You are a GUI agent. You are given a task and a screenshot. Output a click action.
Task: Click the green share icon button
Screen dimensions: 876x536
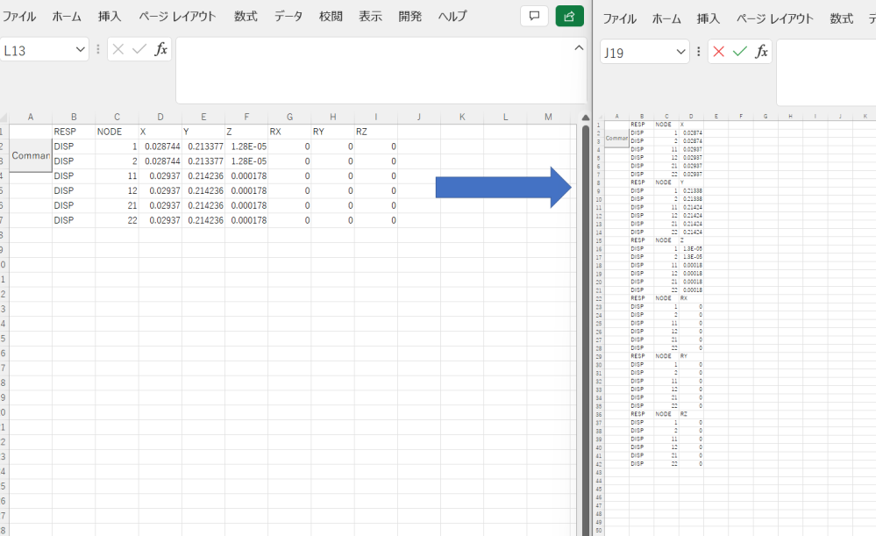[570, 16]
